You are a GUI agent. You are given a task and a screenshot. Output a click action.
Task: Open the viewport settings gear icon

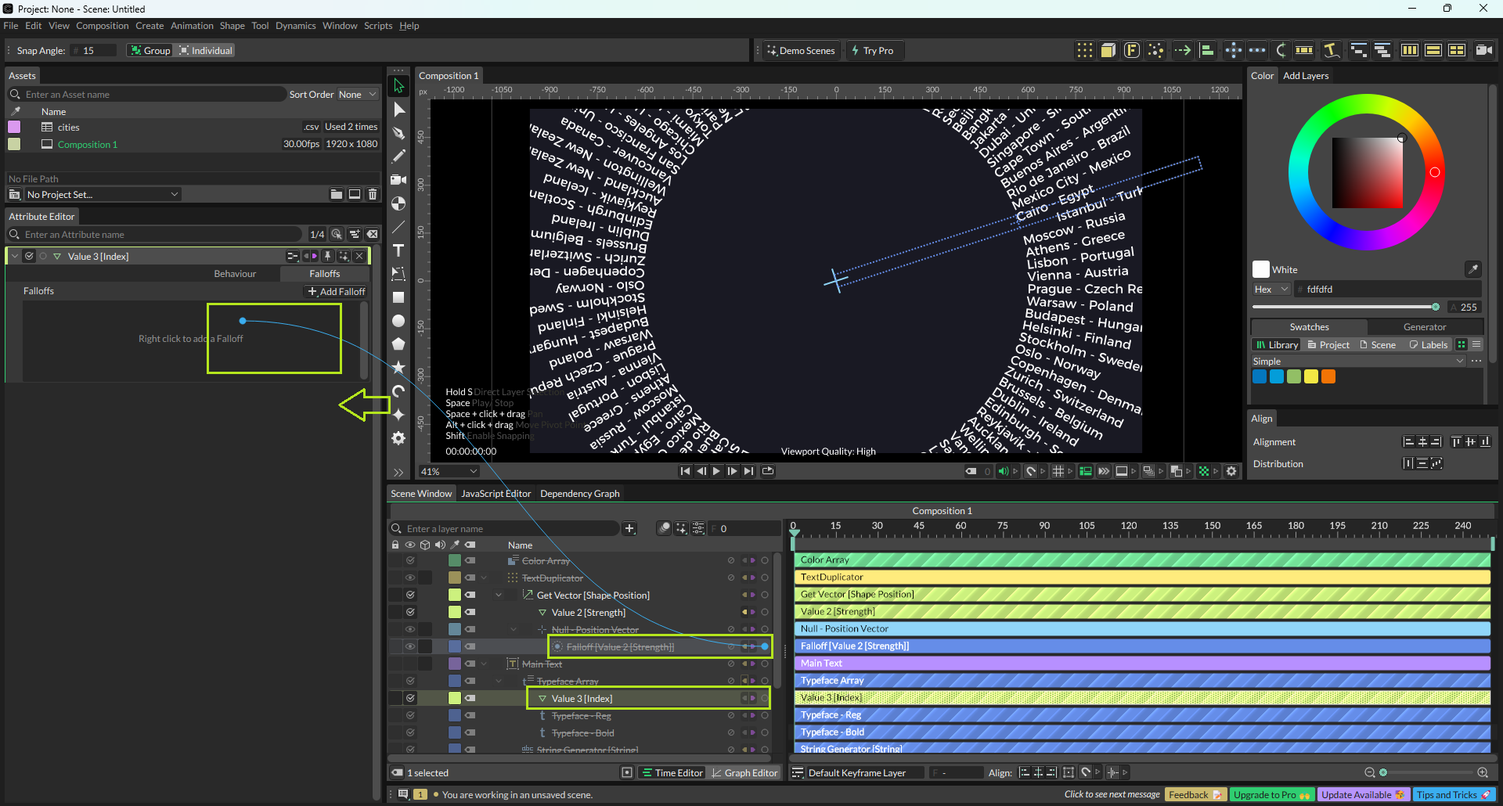click(1231, 471)
